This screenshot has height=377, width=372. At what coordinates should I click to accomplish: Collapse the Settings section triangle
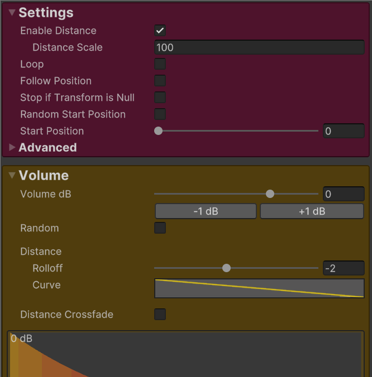click(12, 13)
